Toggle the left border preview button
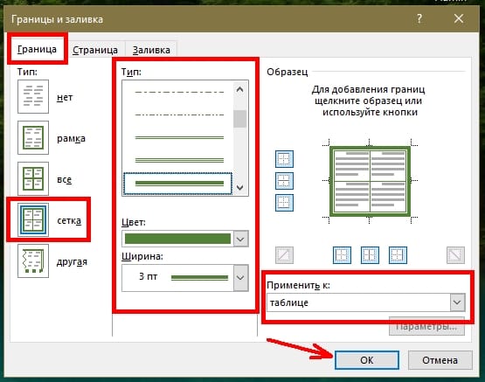This screenshot has width=485, height=382. click(342, 255)
